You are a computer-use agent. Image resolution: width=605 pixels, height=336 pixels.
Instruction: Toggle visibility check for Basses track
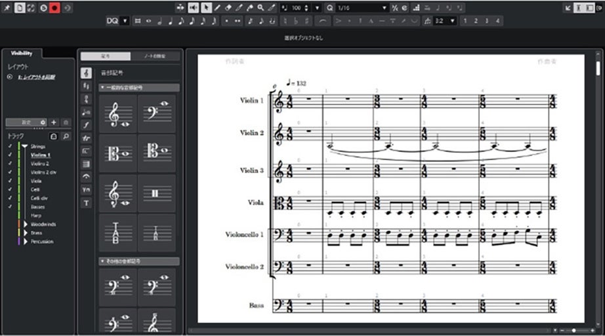10,206
